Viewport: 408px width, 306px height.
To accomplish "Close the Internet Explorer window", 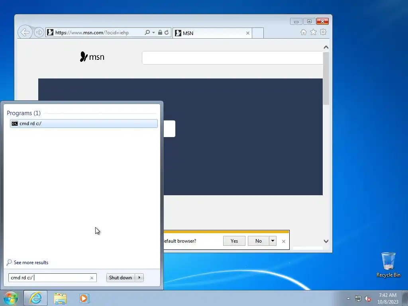I will pos(323,22).
